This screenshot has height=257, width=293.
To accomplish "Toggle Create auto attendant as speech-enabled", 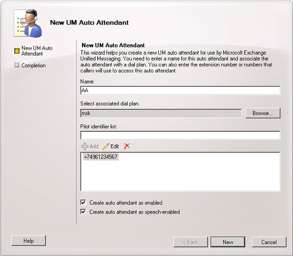I will coord(83,212).
